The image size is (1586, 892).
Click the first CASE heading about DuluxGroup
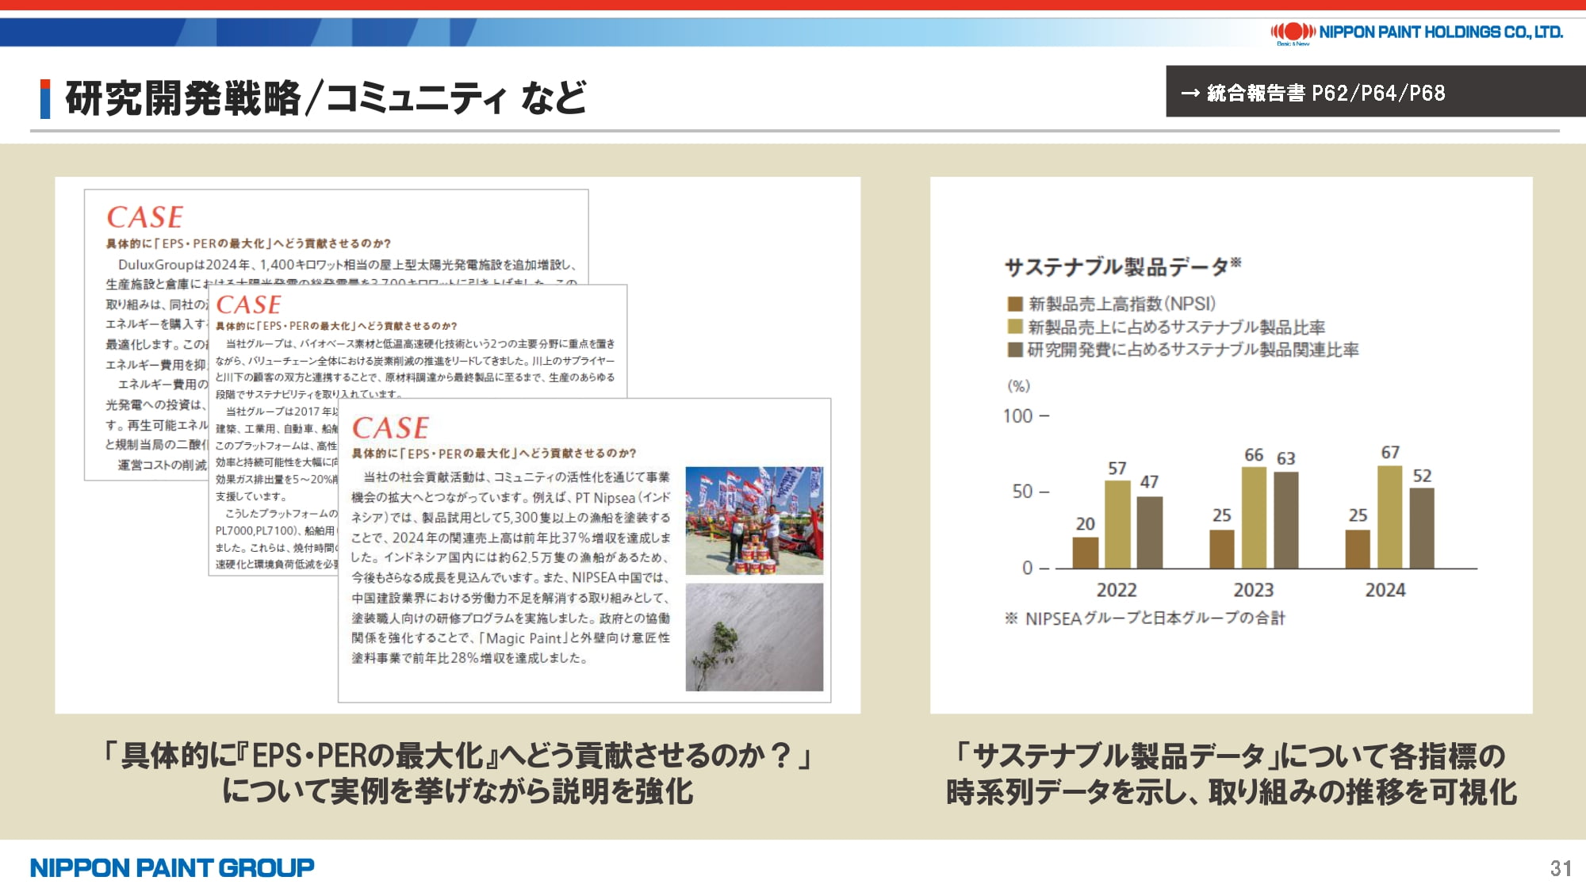[145, 216]
